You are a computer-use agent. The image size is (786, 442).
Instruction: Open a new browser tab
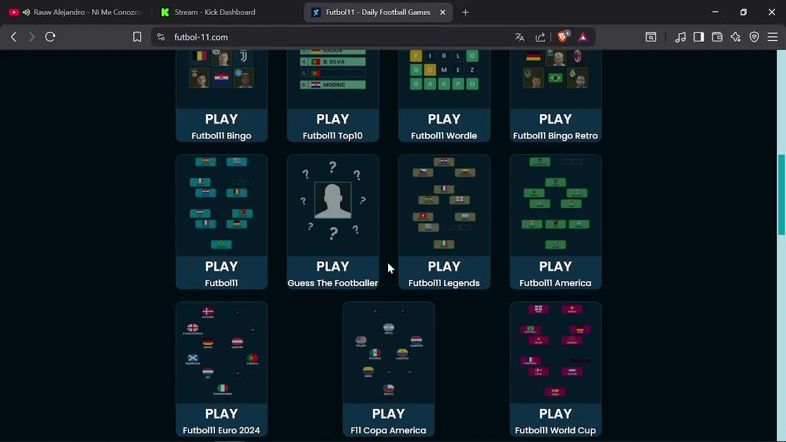(465, 12)
